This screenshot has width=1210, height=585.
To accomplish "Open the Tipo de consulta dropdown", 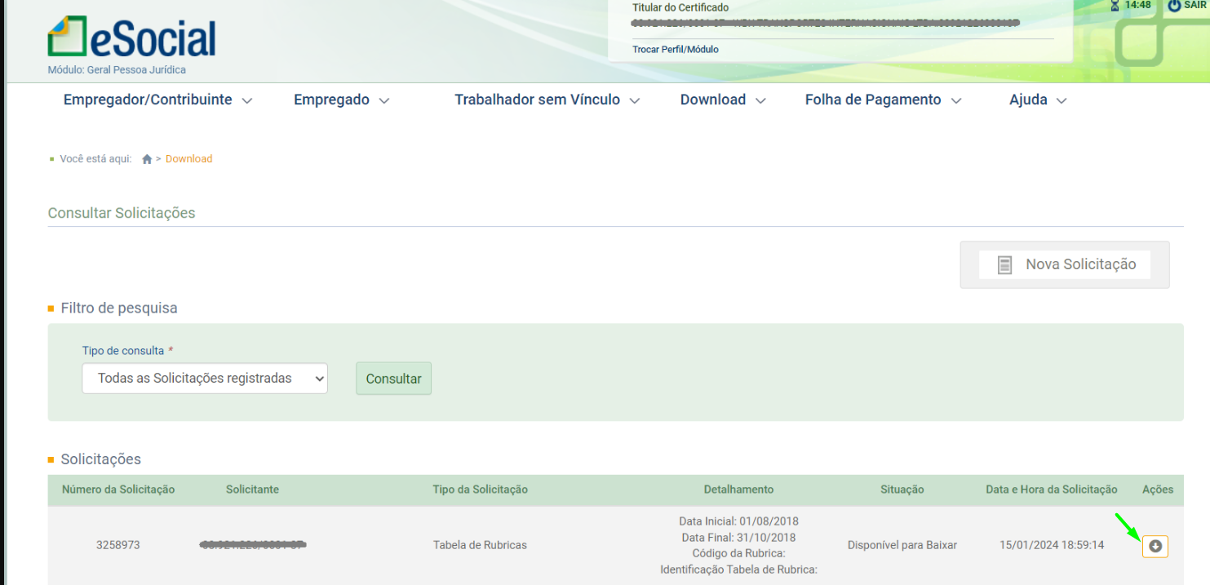I will coord(204,379).
